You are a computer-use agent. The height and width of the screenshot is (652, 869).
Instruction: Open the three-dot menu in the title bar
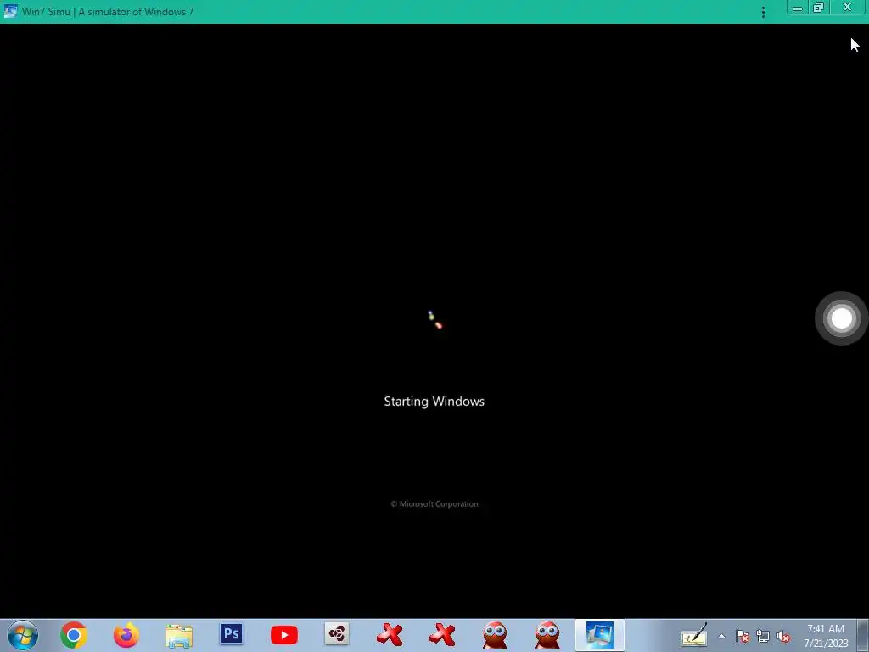point(763,12)
